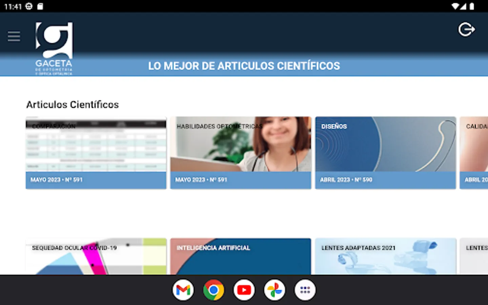Launch Google Photos from the dock
The width and height of the screenshot is (488, 305).
274,290
